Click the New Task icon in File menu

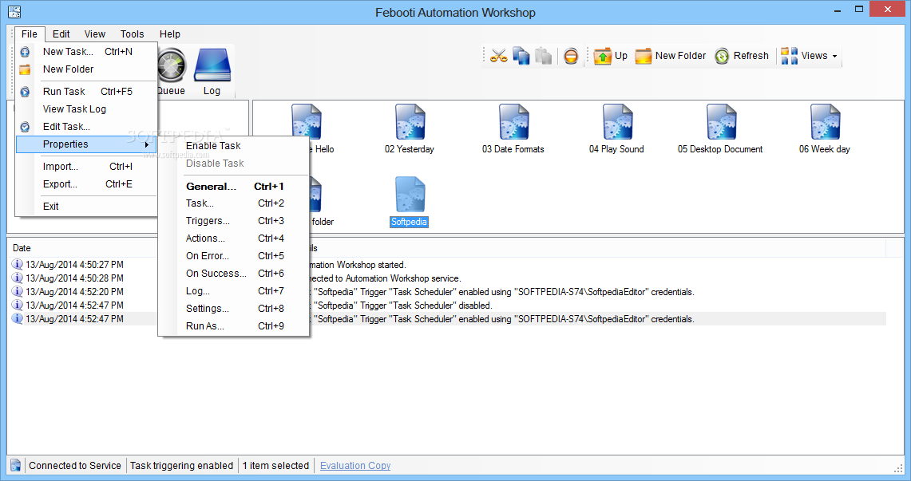tap(25, 52)
